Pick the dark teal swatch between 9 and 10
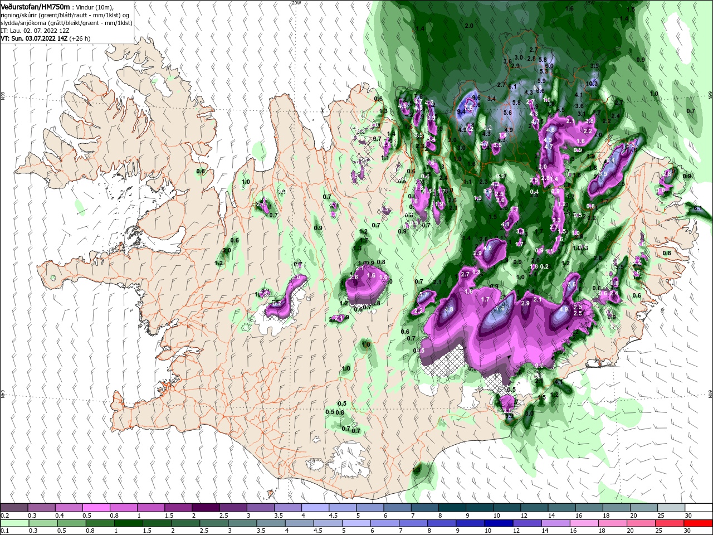 (x=479, y=507)
